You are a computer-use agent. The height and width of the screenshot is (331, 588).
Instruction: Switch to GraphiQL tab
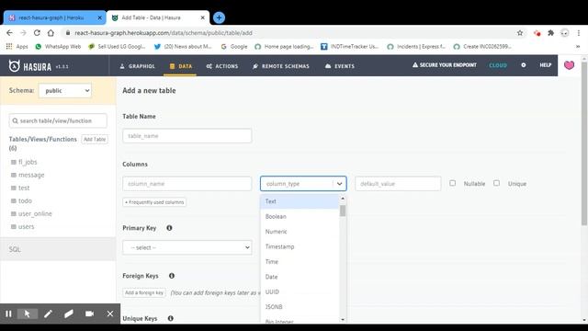coord(137,66)
